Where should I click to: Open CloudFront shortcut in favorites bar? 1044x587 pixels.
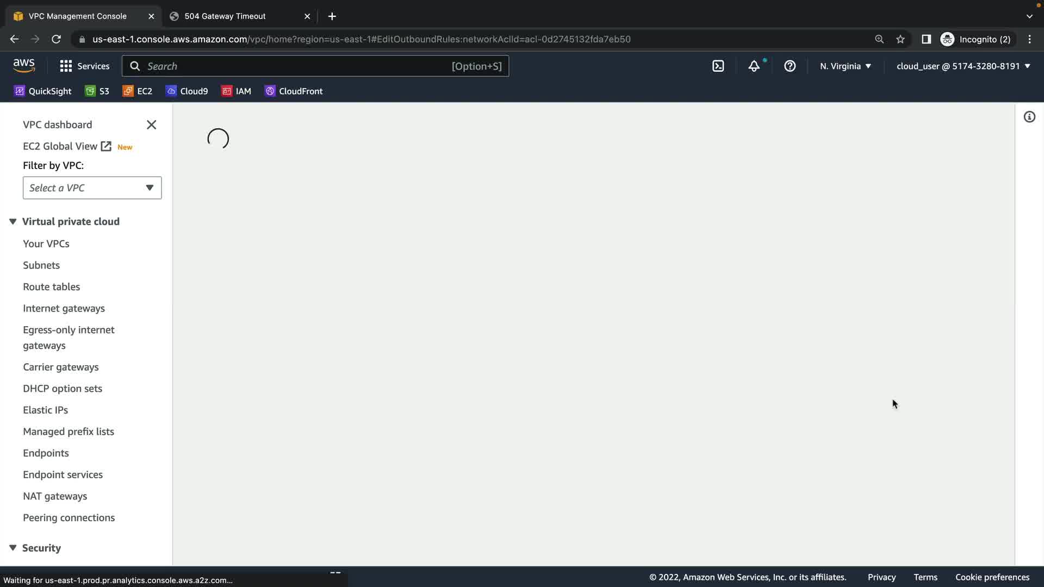(x=294, y=91)
